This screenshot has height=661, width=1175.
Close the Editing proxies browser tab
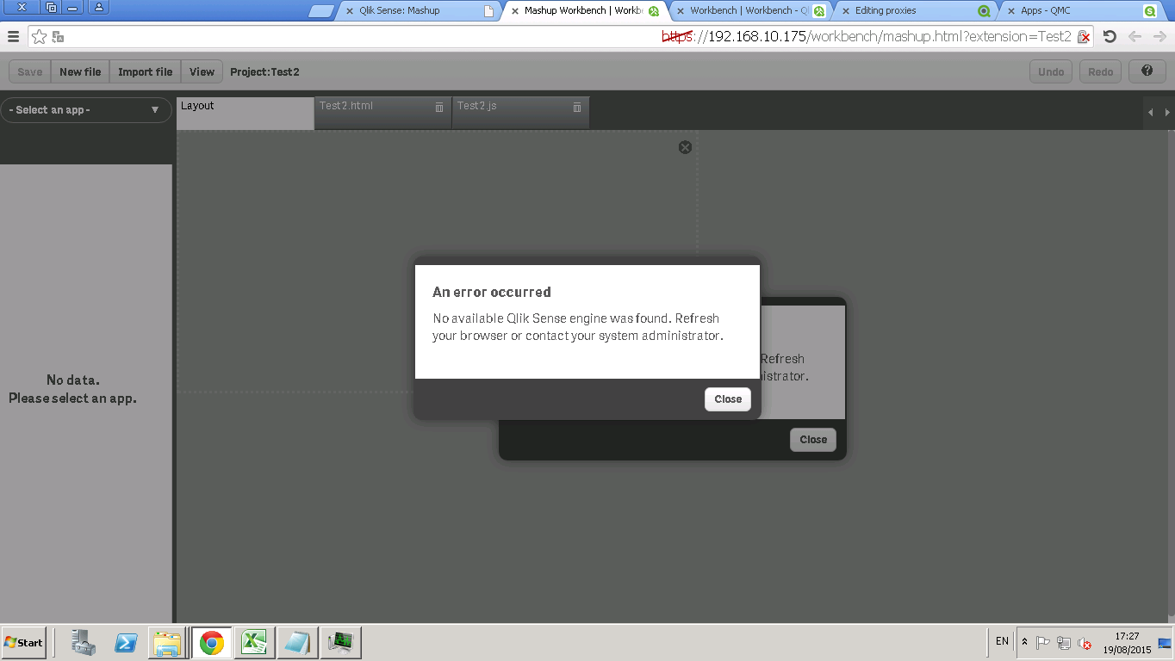845,11
